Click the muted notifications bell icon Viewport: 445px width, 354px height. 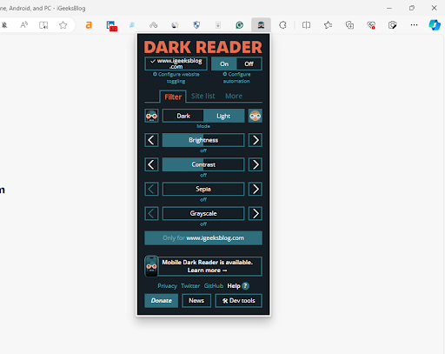click(x=4, y=25)
